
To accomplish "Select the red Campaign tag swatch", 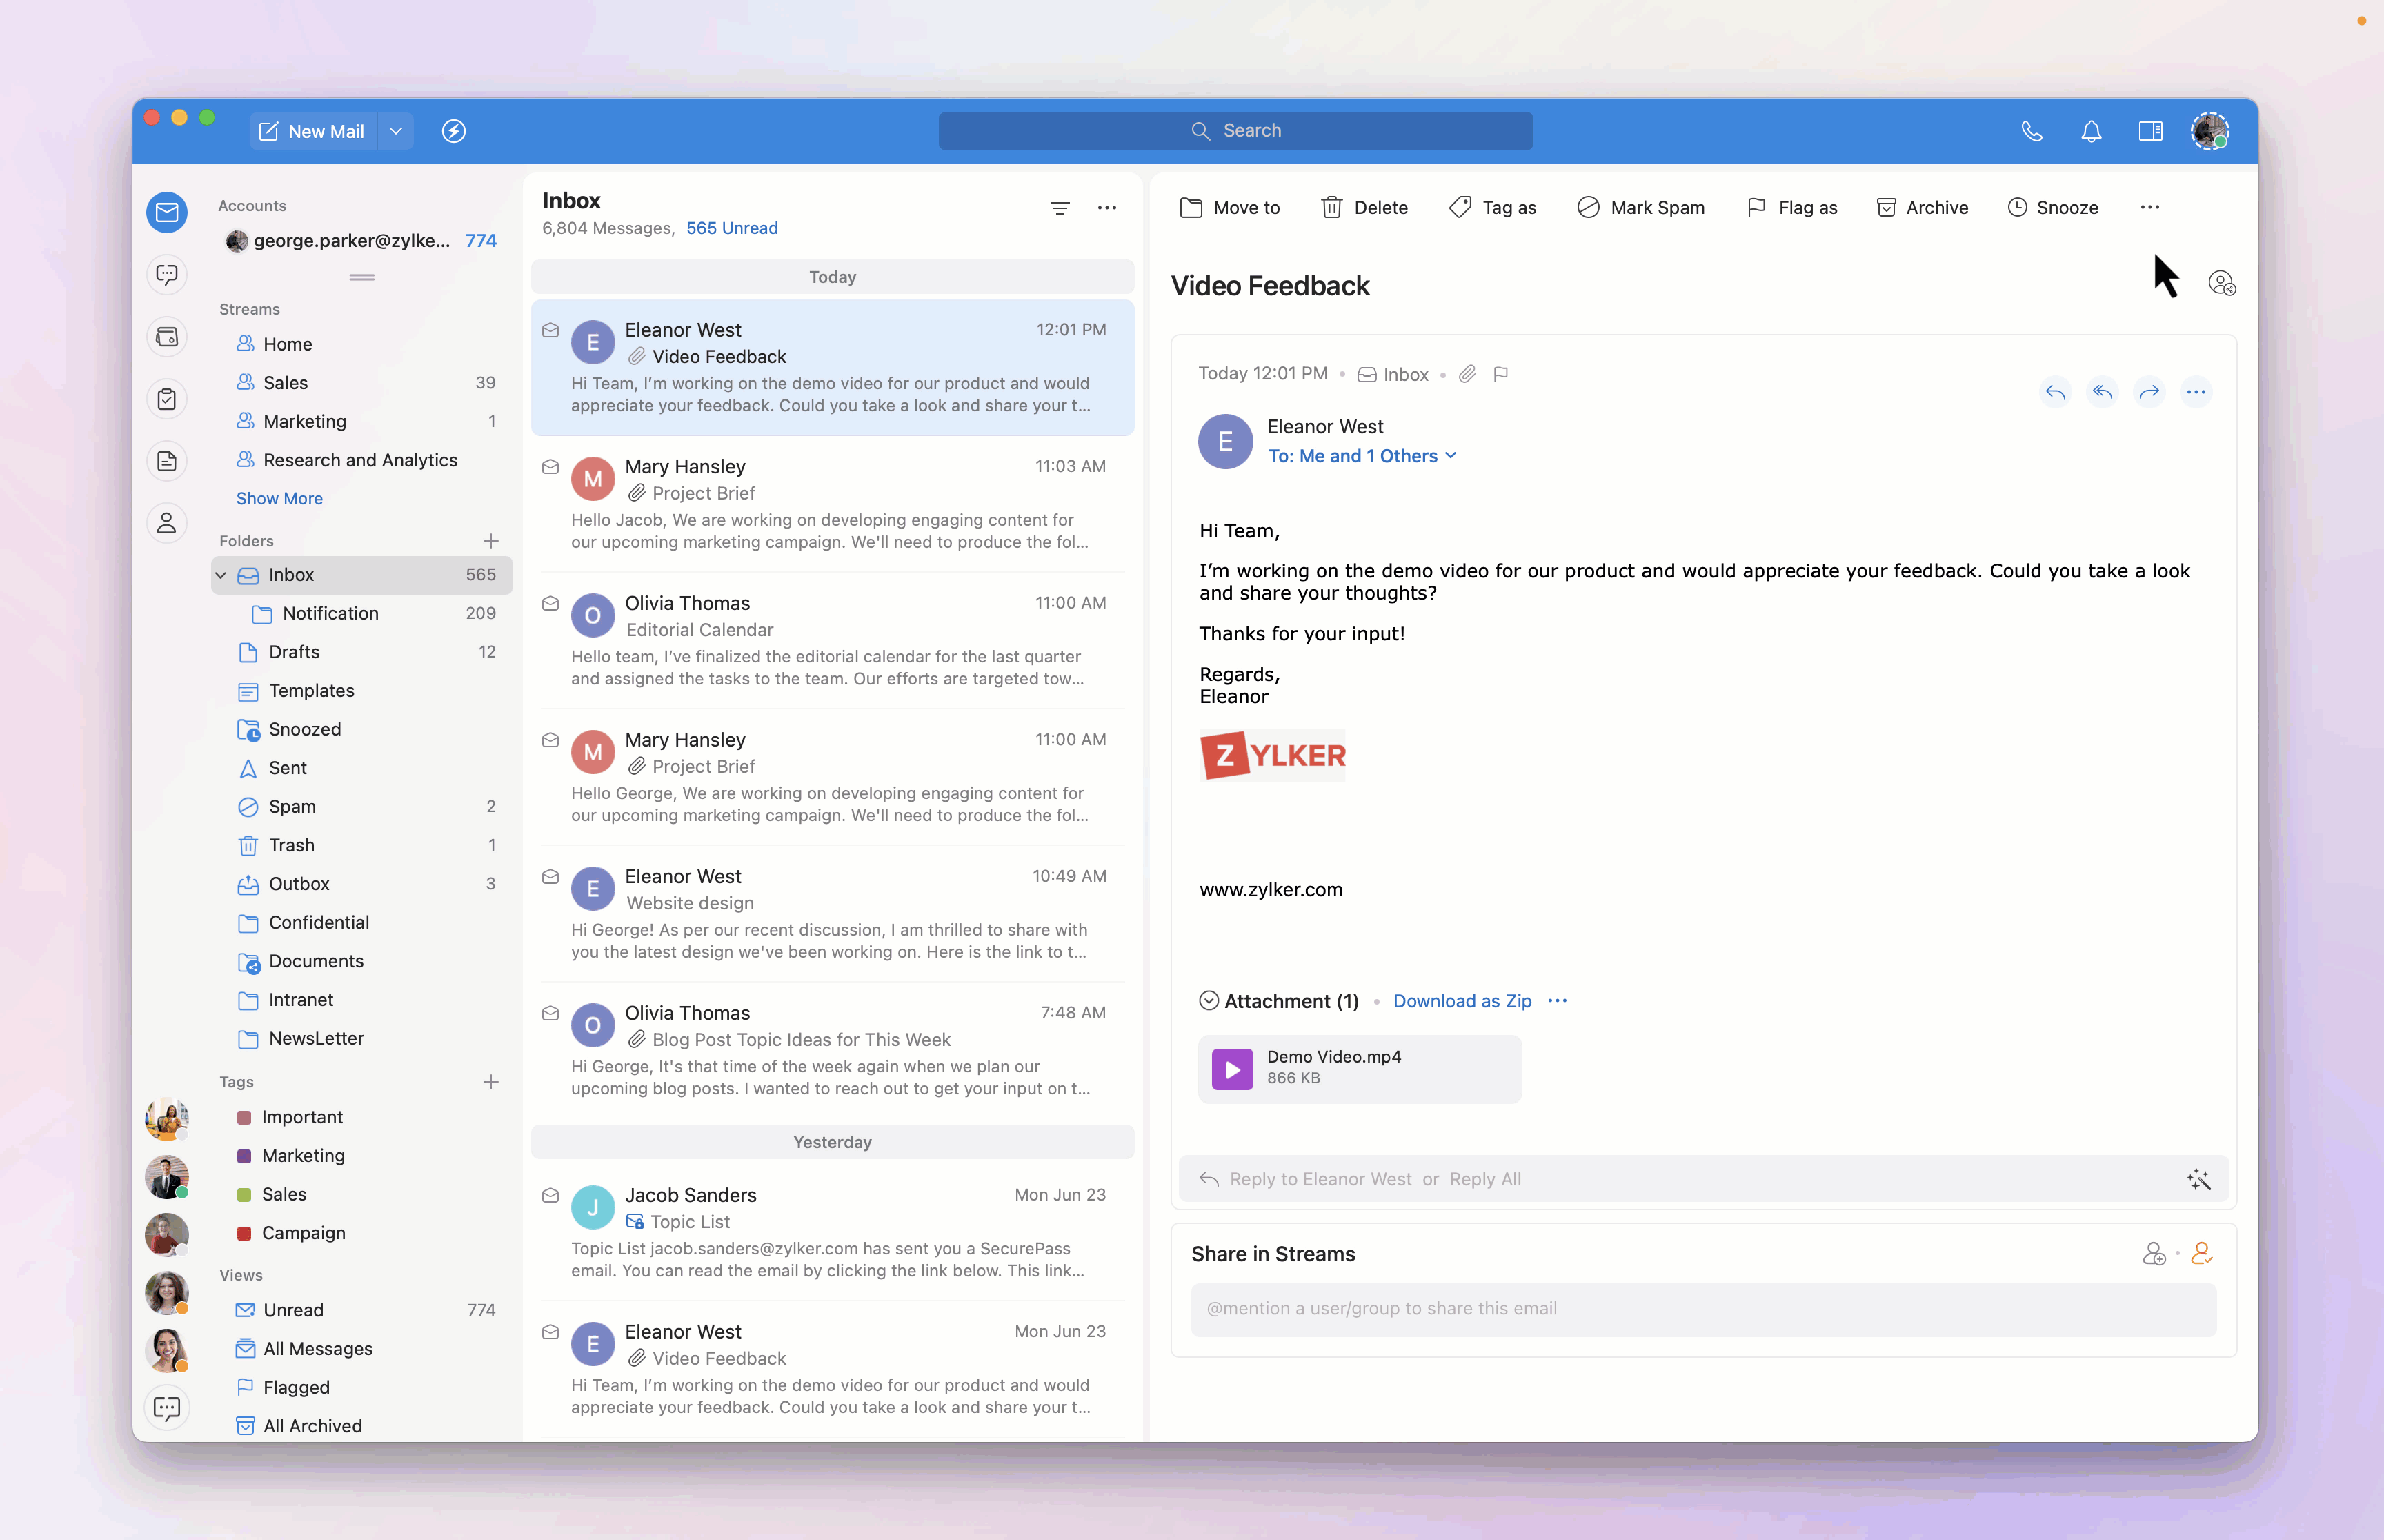I will pos(244,1233).
